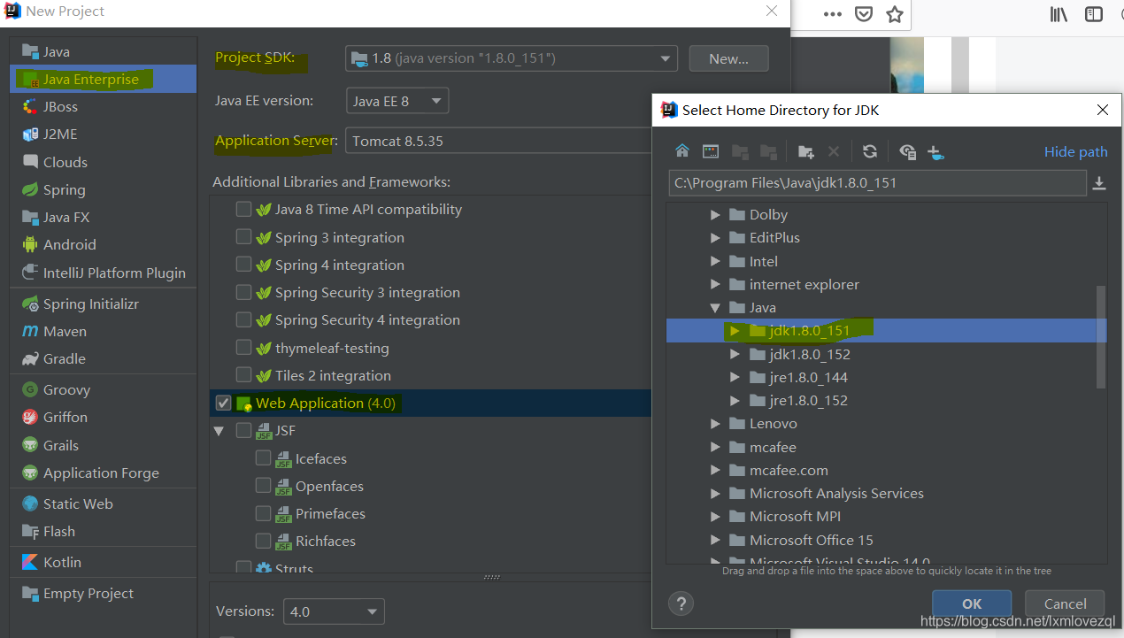1124x638 pixels.
Task: Open the Project SDK dropdown
Action: pyautogui.click(x=512, y=58)
